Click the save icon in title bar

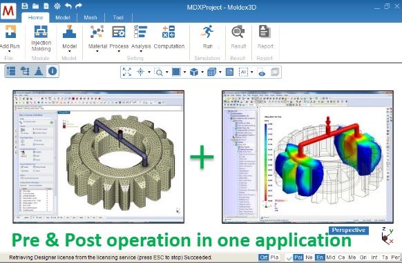coord(25,6)
